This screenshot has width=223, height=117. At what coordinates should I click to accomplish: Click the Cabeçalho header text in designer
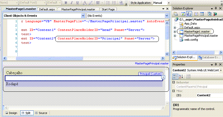point(14,73)
